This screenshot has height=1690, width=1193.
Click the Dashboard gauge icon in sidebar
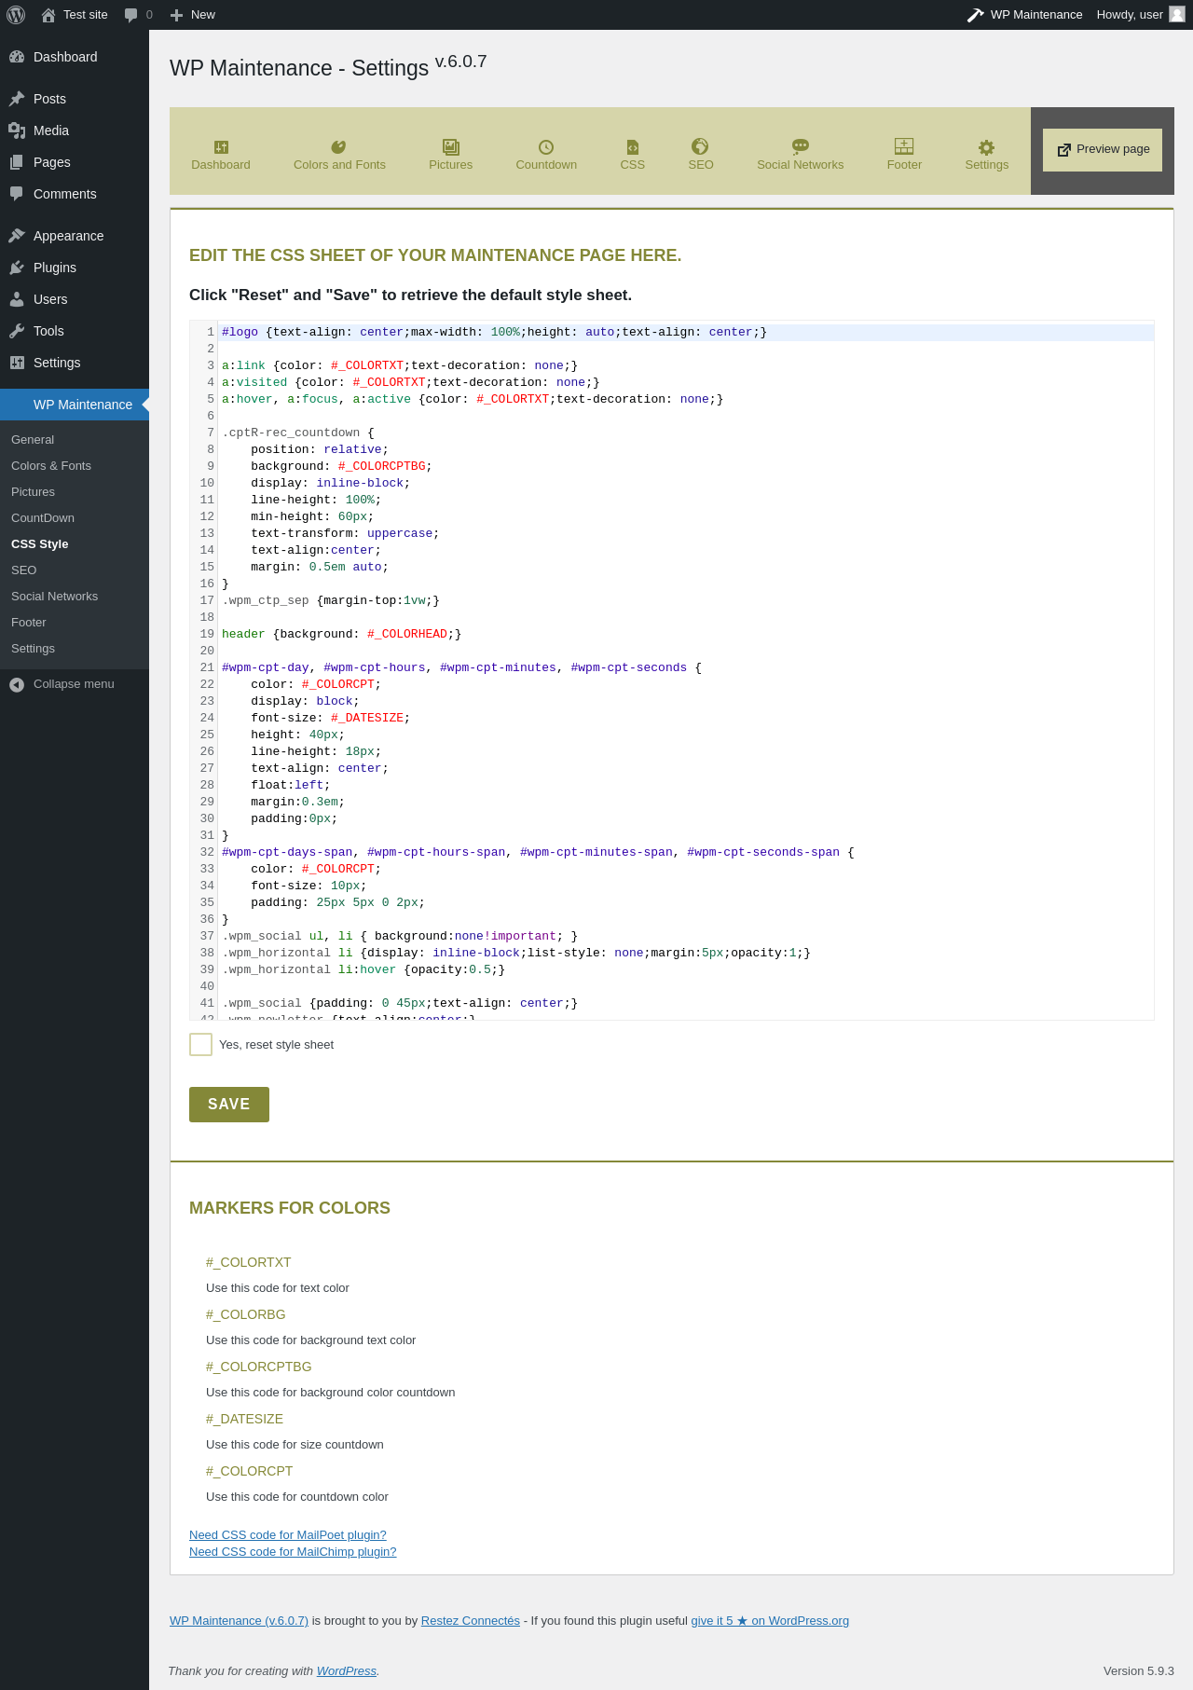(17, 57)
